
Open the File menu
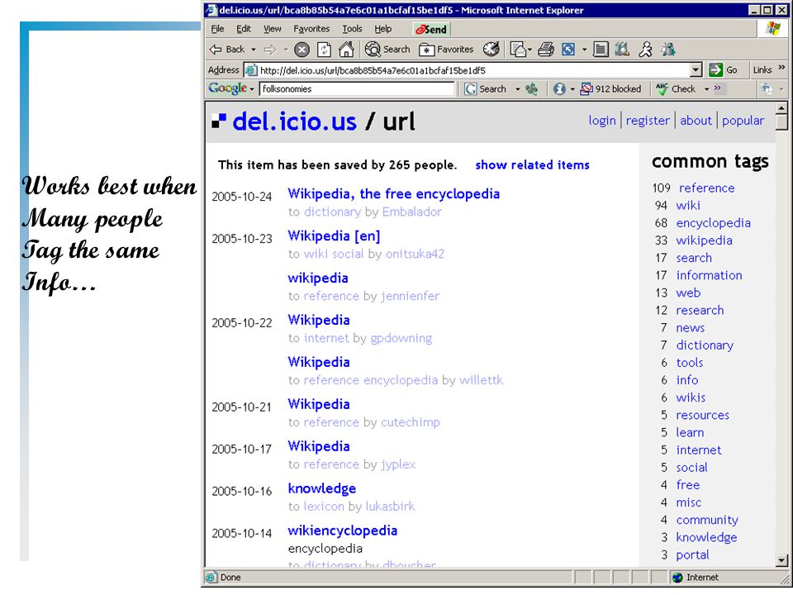tap(217, 29)
